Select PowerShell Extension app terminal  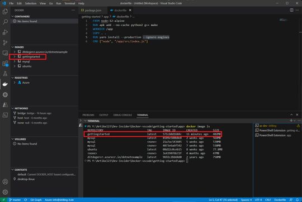click(x=277, y=135)
